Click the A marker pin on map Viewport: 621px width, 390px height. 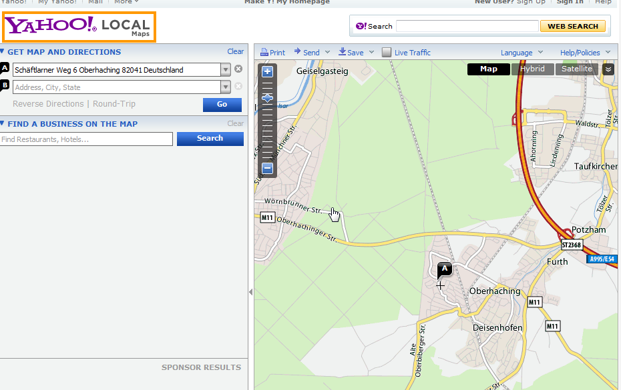pyautogui.click(x=444, y=270)
